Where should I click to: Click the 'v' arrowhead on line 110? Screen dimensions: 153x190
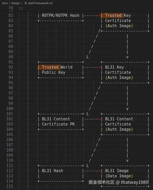tap(127, 160)
